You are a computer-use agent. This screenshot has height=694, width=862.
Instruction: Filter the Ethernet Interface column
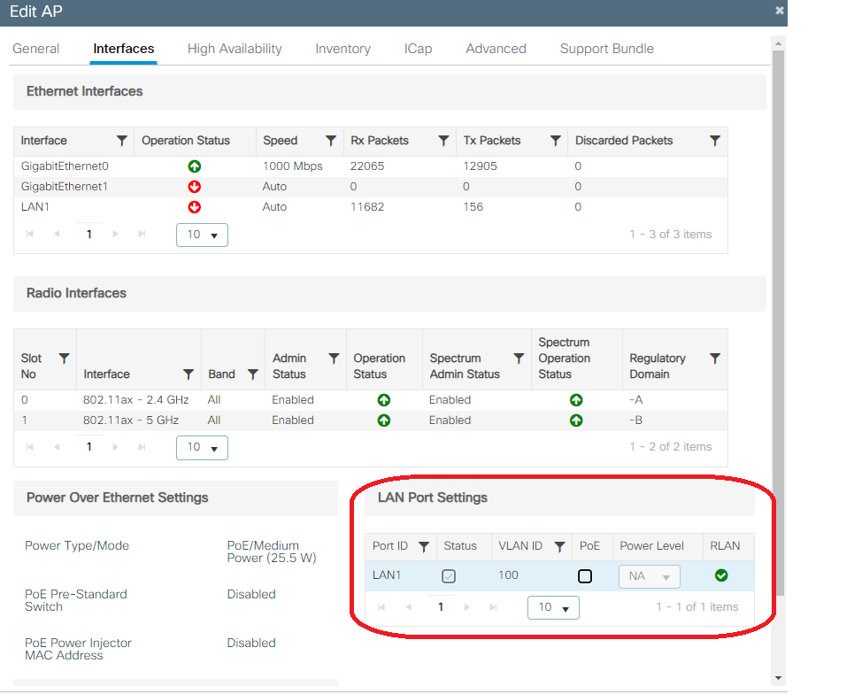122,141
